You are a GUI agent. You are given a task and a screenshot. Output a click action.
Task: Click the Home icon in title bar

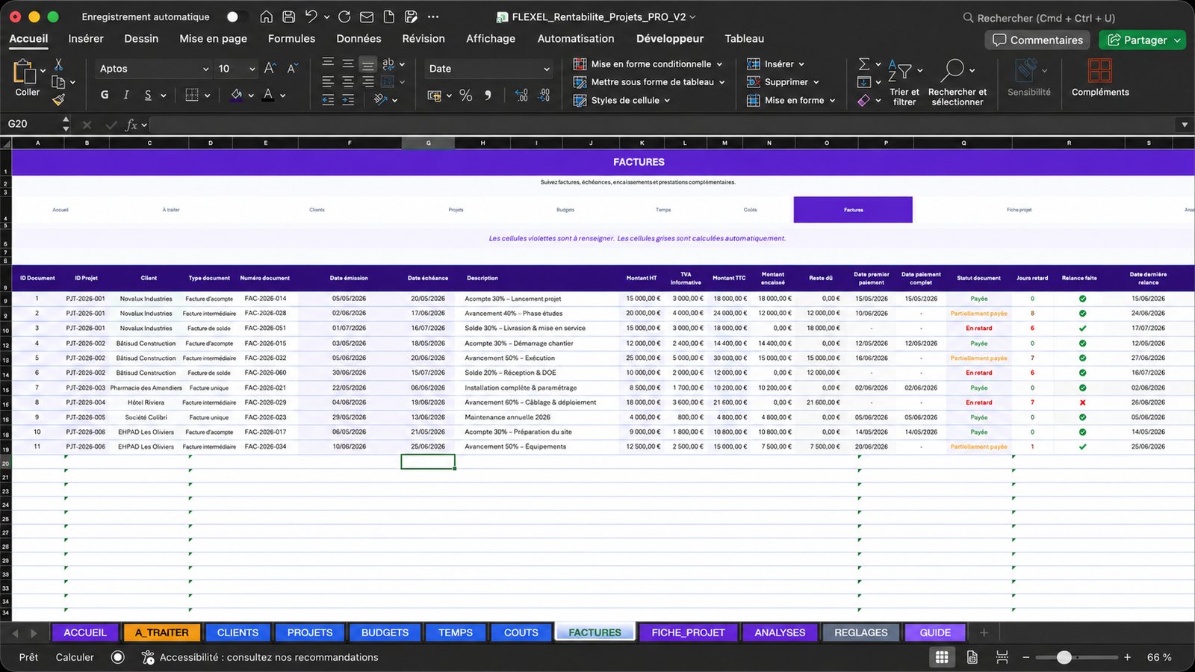267,16
